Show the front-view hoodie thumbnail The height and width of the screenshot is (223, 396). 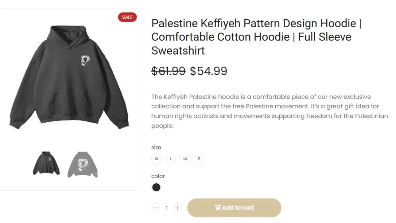coord(46,163)
